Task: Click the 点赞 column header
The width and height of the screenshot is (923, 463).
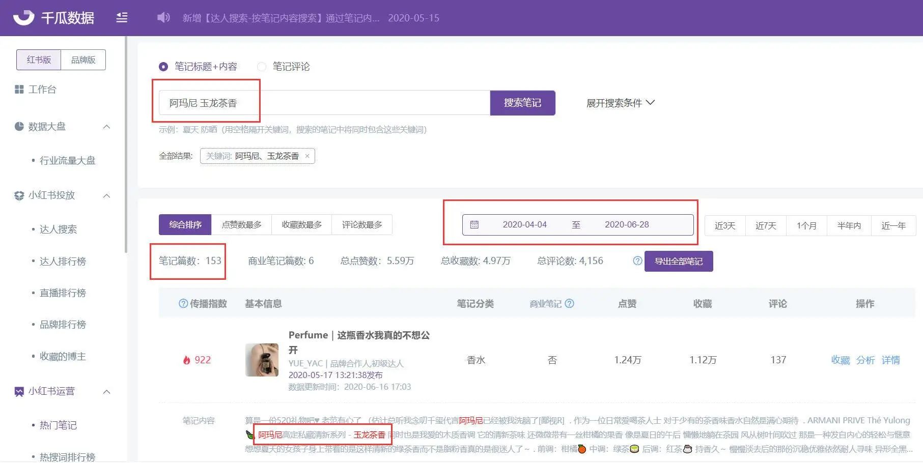Action: click(627, 304)
